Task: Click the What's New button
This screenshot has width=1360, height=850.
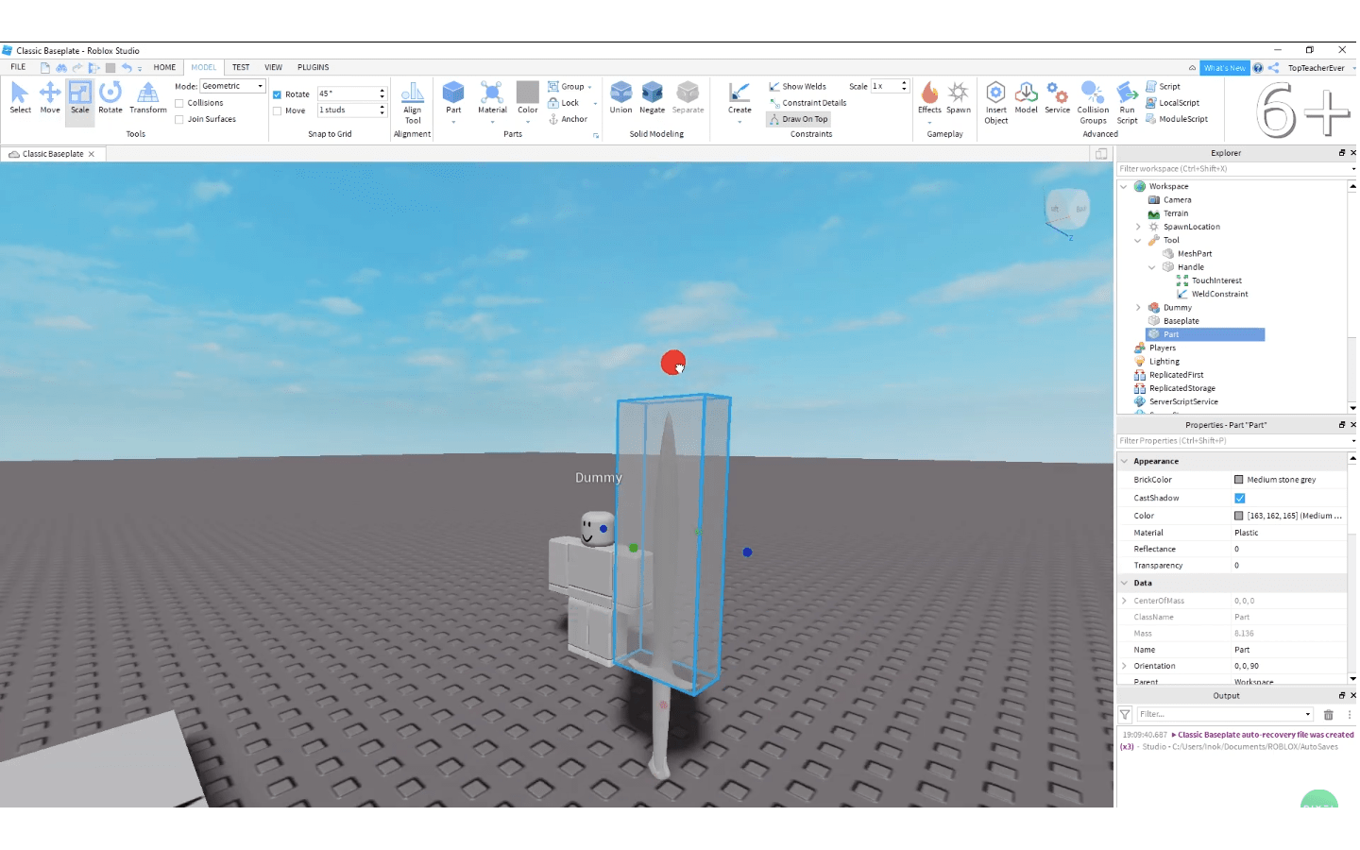Action: coord(1224,68)
